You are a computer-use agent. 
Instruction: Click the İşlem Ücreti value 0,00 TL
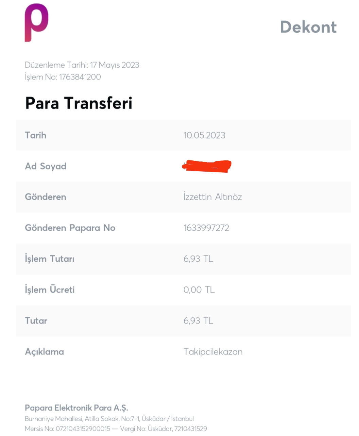(199, 290)
